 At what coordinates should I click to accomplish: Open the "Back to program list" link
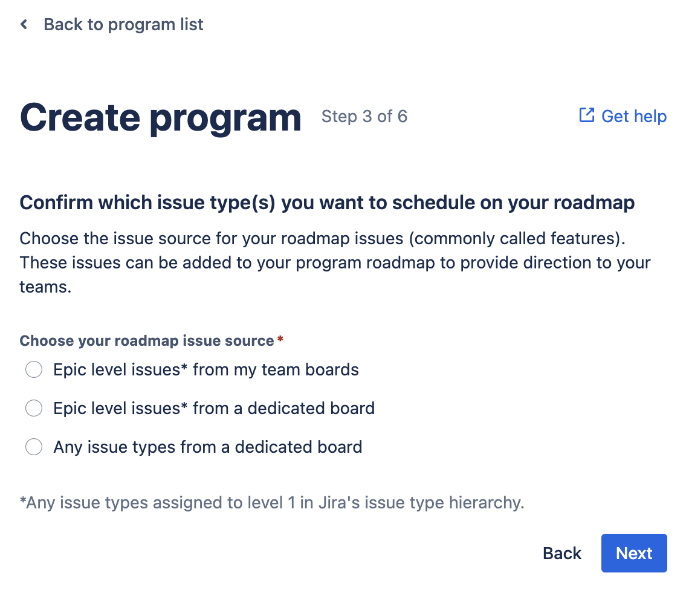point(123,25)
